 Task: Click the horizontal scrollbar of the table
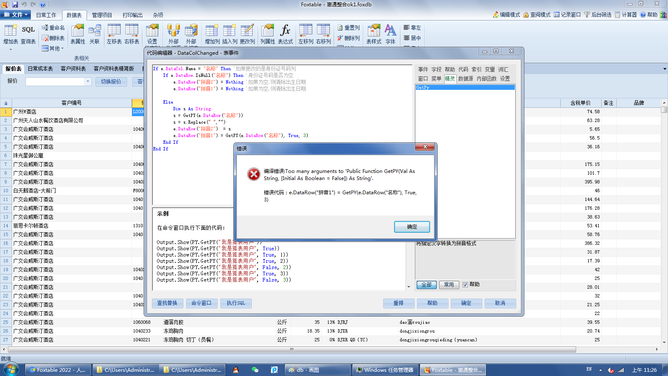(x=292, y=349)
